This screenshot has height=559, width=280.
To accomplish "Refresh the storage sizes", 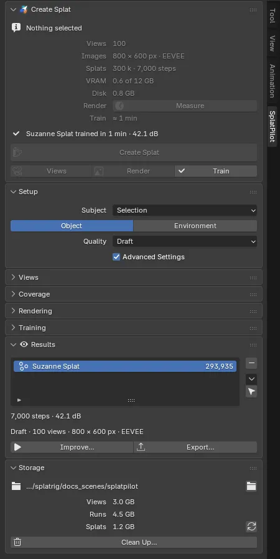I will (x=251, y=527).
